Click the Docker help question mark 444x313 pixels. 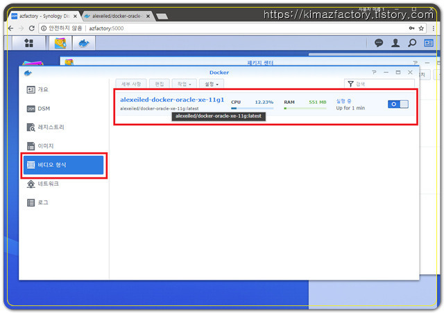pos(374,73)
